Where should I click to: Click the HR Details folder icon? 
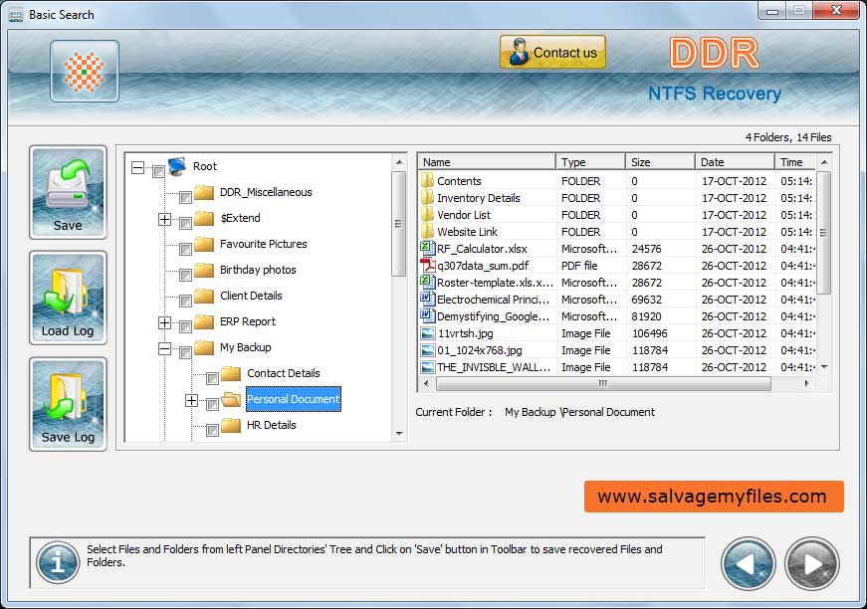tap(231, 425)
